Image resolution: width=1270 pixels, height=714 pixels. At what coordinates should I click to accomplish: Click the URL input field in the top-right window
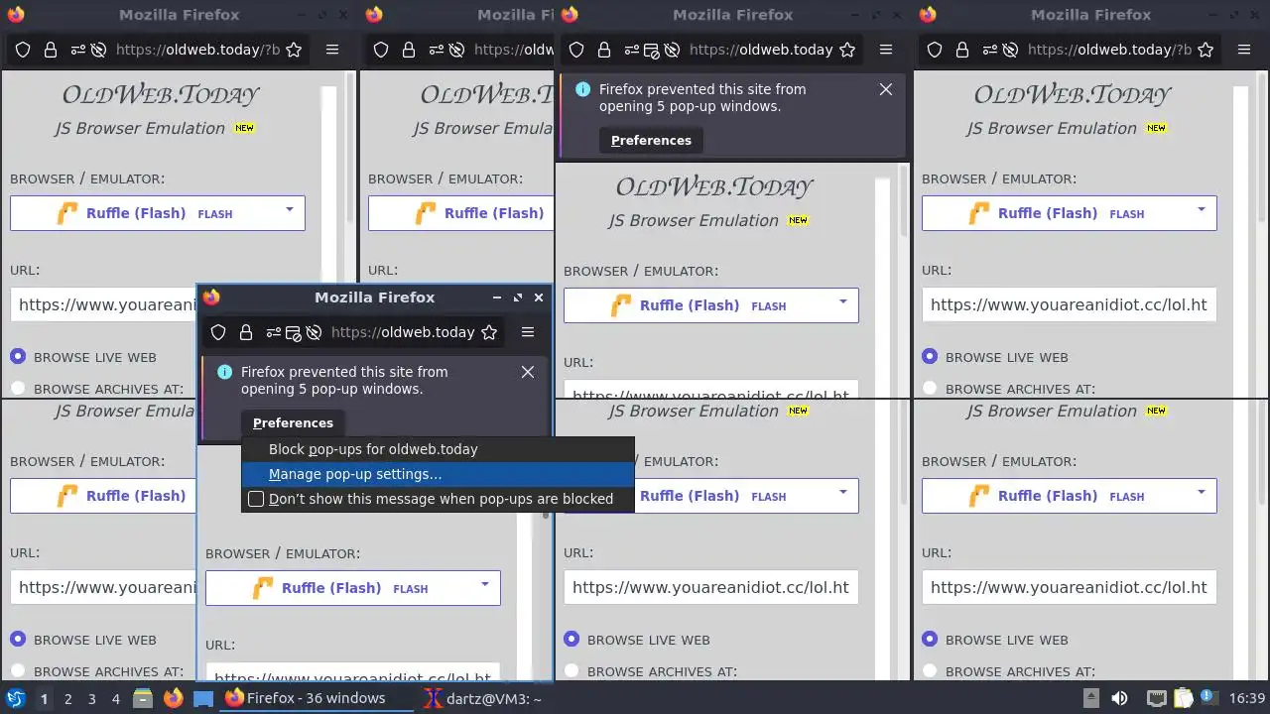(x=1070, y=304)
